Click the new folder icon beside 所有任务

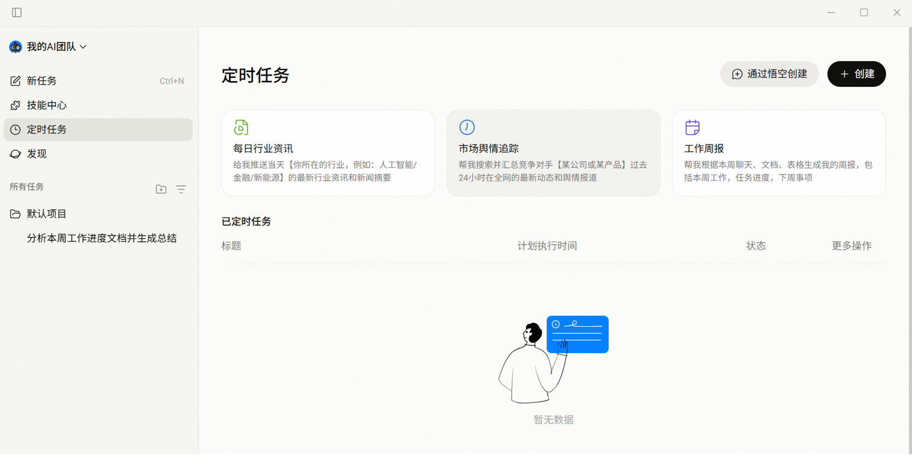161,189
